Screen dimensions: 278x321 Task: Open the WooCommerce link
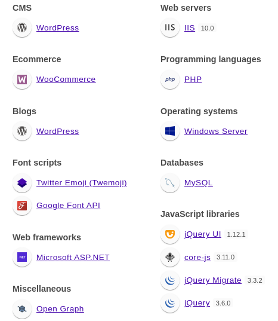(x=66, y=80)
